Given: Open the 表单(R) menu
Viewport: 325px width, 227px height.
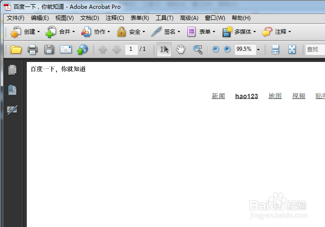Looking at the screenshot, I should [140, 18].
